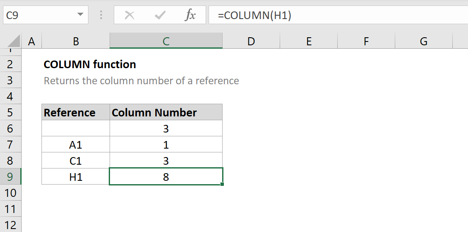This screenshot has width=468, height=232.
Task: Select column A header
Action: [32, 41]
